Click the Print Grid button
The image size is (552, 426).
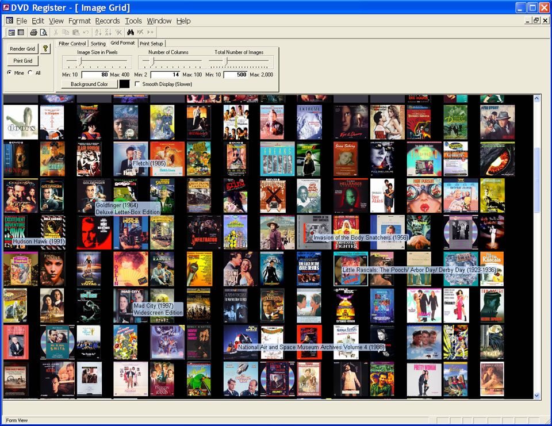pos(22,60)
